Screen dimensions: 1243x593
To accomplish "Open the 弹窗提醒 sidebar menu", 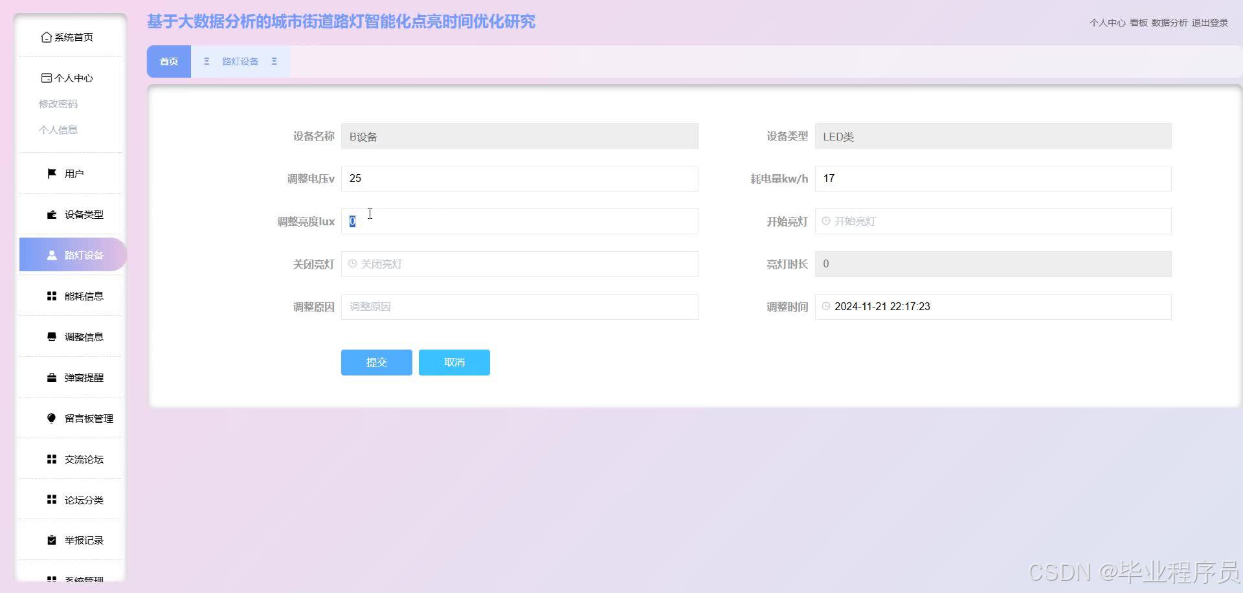I will pyautogui.click(x=70, y=377).
